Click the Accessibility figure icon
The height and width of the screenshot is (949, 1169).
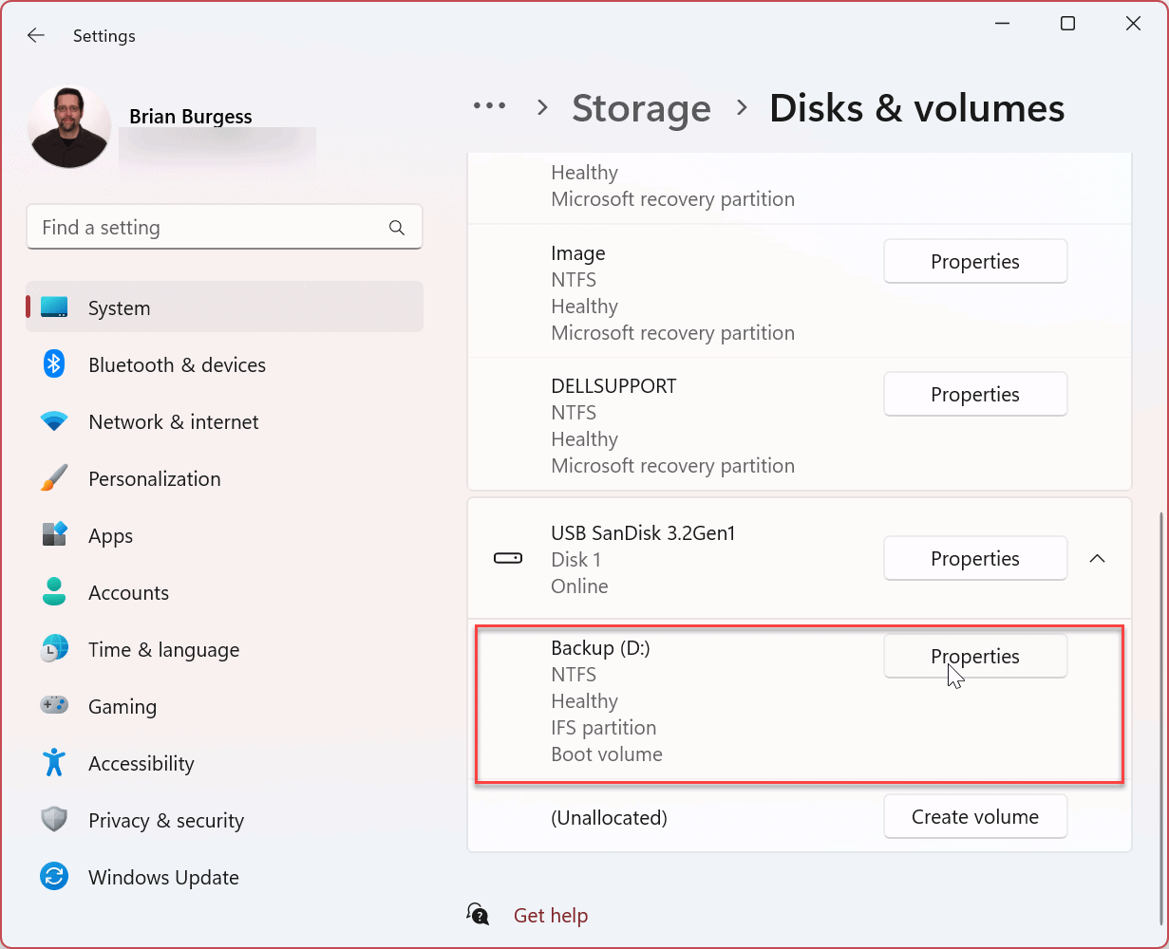click(54, 763)
